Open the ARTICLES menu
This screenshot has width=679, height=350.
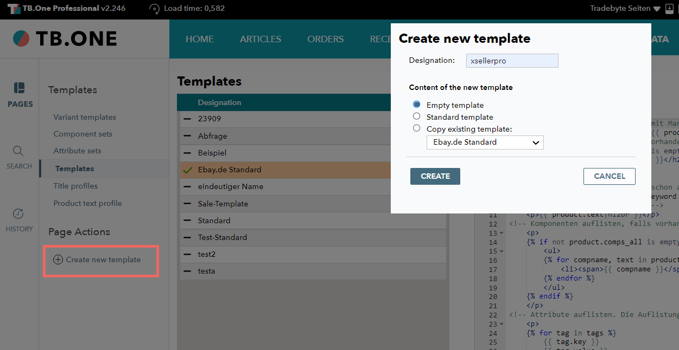coord(261,39)
